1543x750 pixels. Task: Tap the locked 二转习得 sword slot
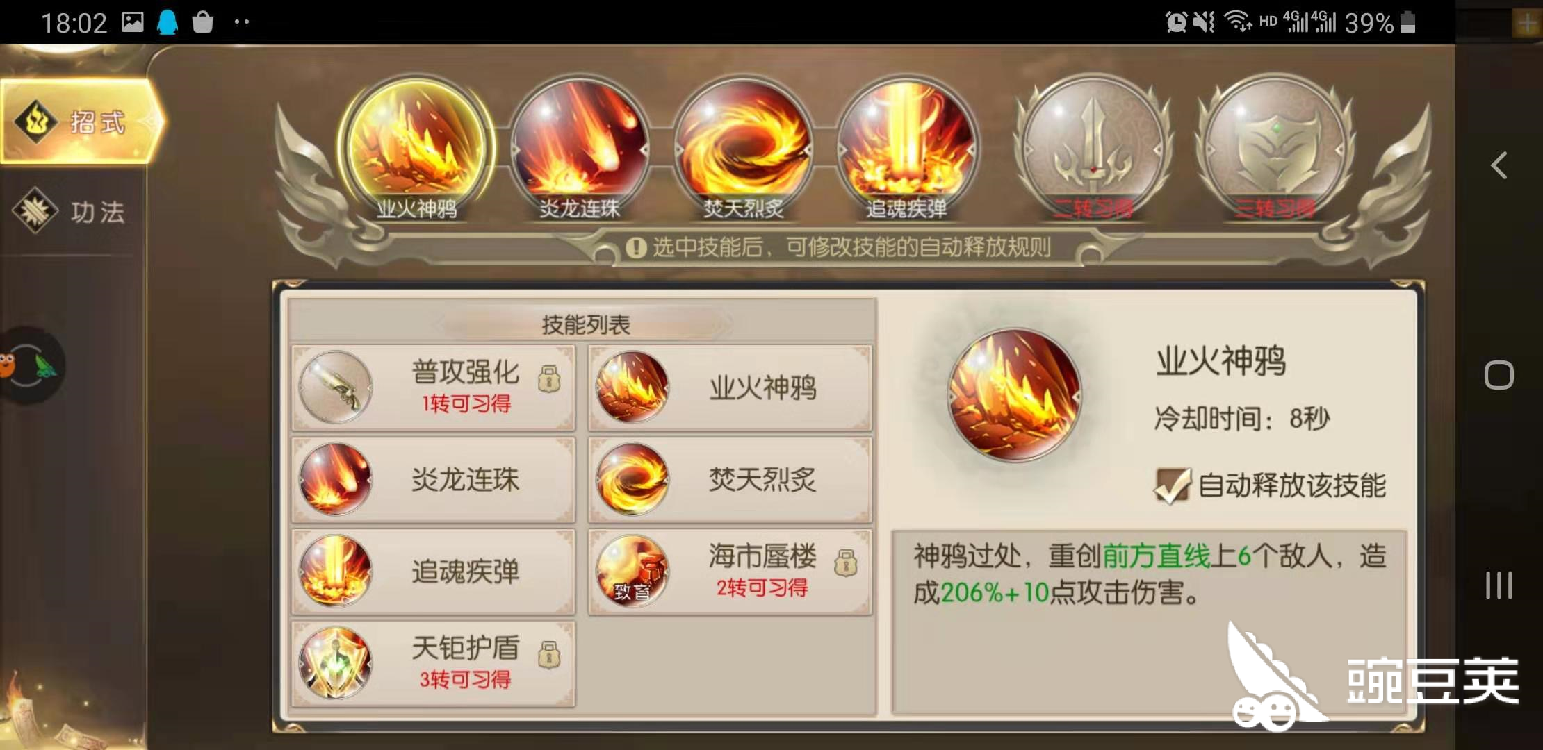(1093, 148)
